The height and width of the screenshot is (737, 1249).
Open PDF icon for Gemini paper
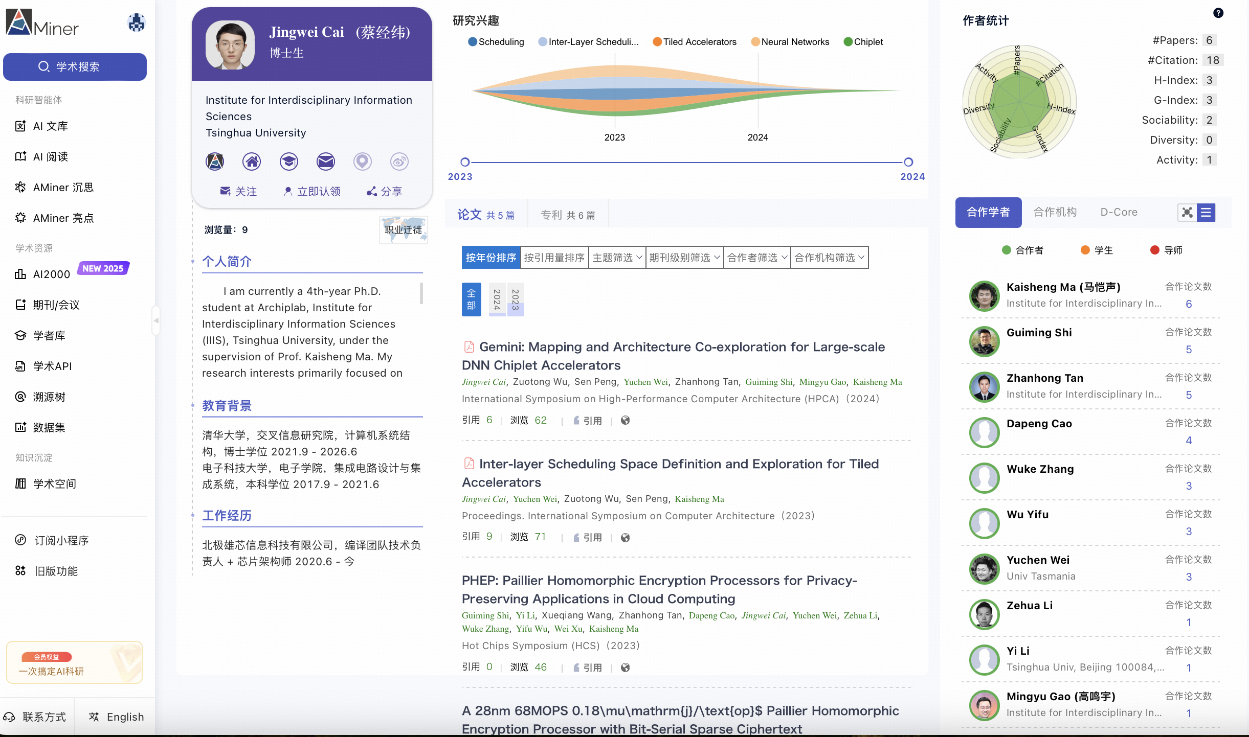(x=469, y=347)
